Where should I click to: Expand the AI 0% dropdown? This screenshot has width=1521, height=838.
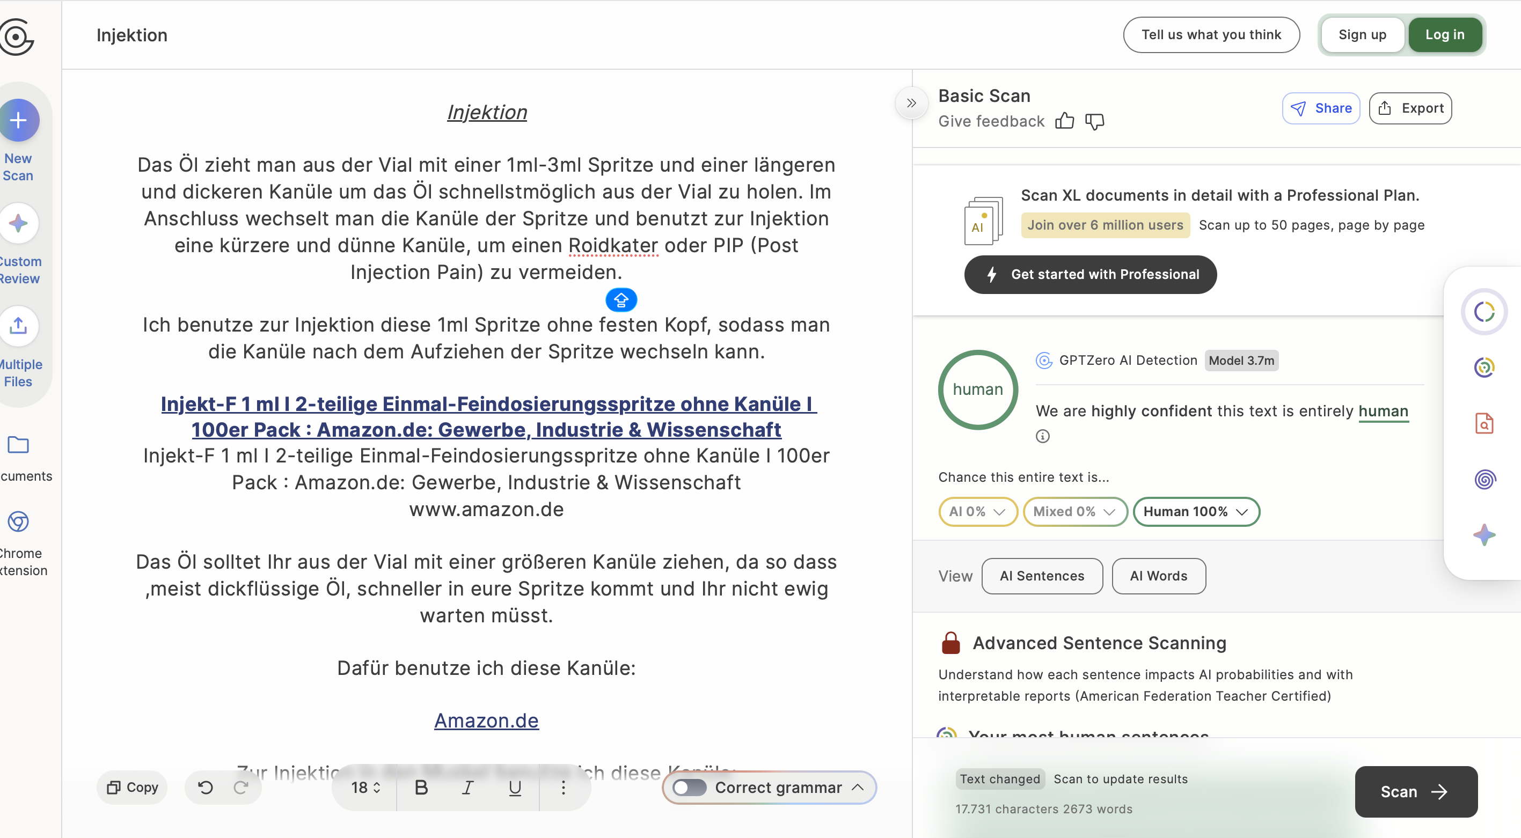click(977, 512)
